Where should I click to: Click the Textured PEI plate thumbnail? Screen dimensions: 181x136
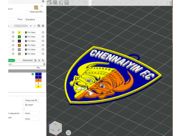pos(36,8)
